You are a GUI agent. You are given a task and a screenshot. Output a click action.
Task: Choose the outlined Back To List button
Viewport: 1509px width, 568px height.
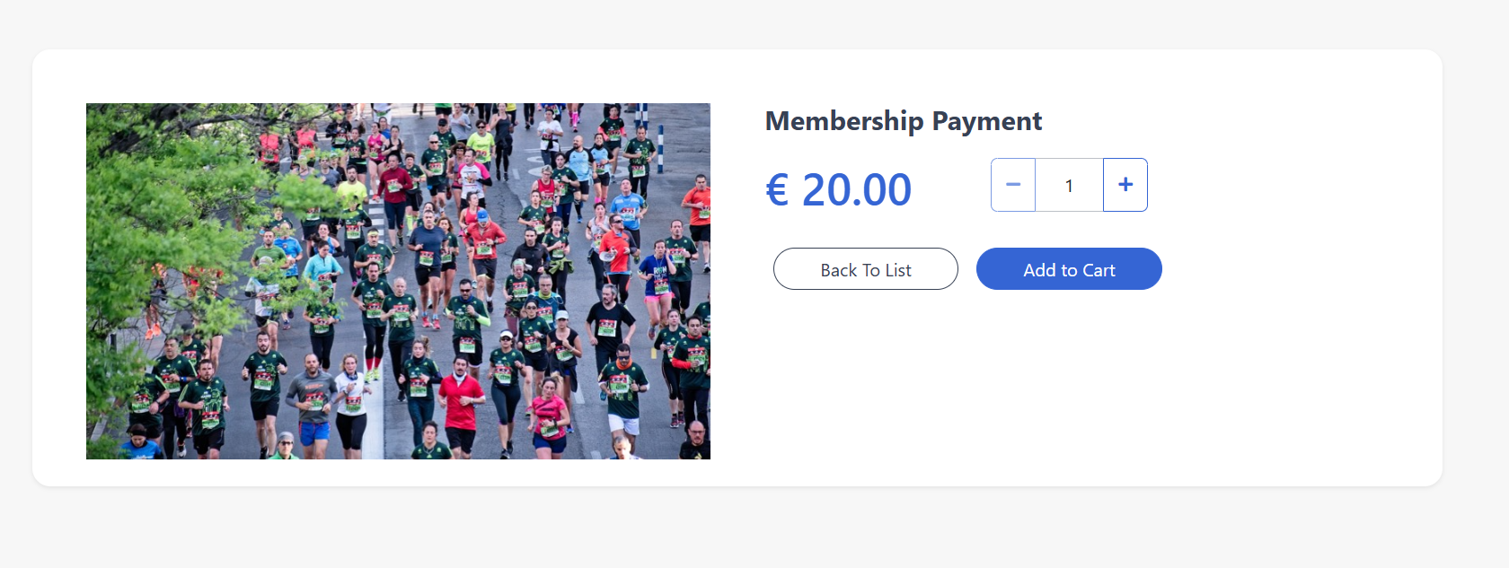tap(865, 269)
